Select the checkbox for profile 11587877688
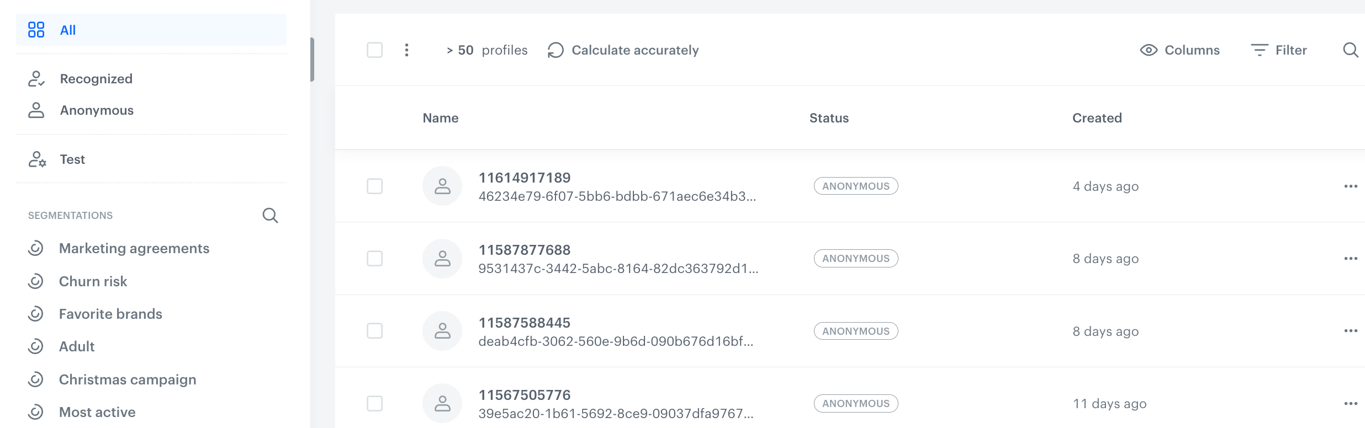Screen dimensions: 1365x428 pyautogui.click(x=375, y=258)
